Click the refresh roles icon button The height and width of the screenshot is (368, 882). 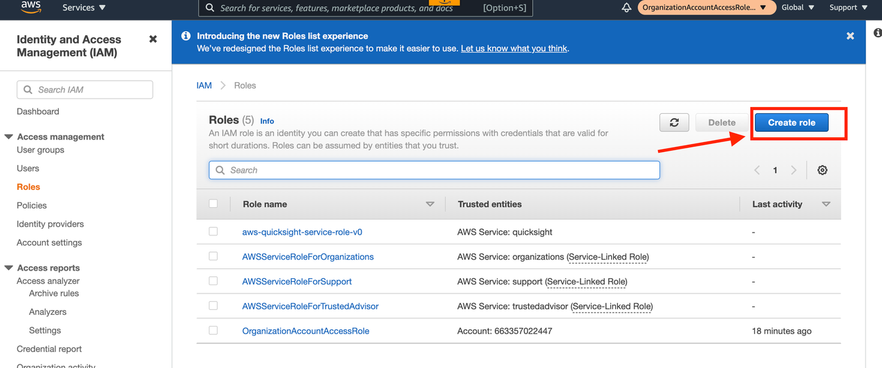[x=674, y=122]
